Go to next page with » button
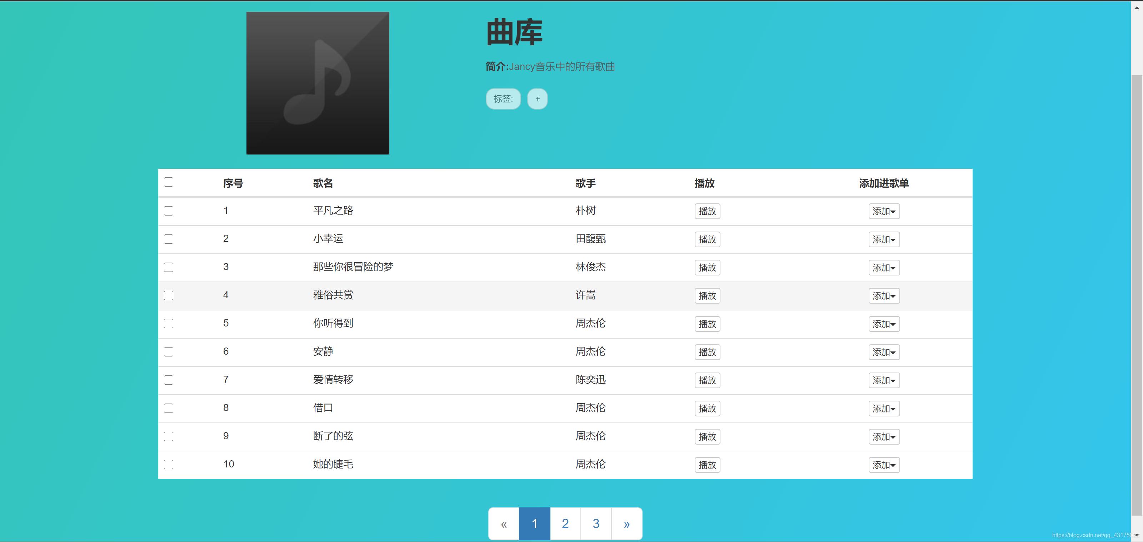Screen dimensions: 1143x542 point(627,524)
